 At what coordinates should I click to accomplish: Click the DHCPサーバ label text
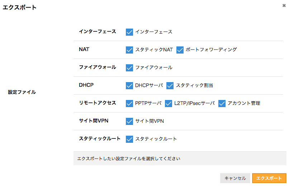pos(149,85)
